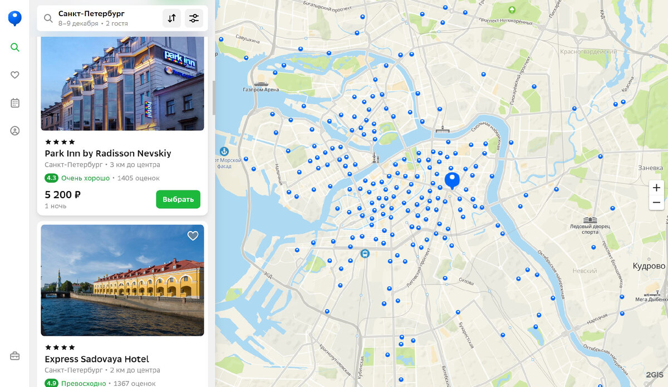Screen dimensions: 668x387
Task: Open favorites heart in left sidebar
Action: [x=15, y=75]
